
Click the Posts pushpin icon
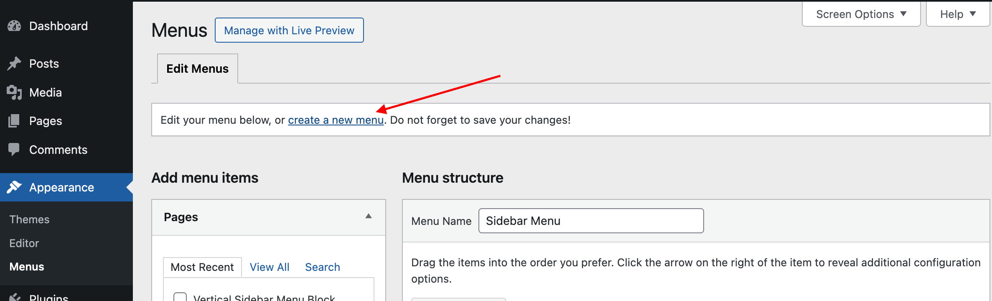pos(14,64)
